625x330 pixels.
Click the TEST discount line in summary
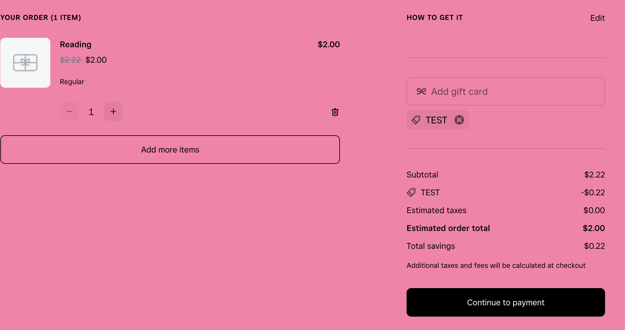tap(430, 192)
